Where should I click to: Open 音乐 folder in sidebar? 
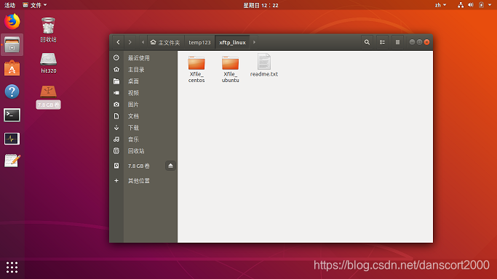(143, 139)
